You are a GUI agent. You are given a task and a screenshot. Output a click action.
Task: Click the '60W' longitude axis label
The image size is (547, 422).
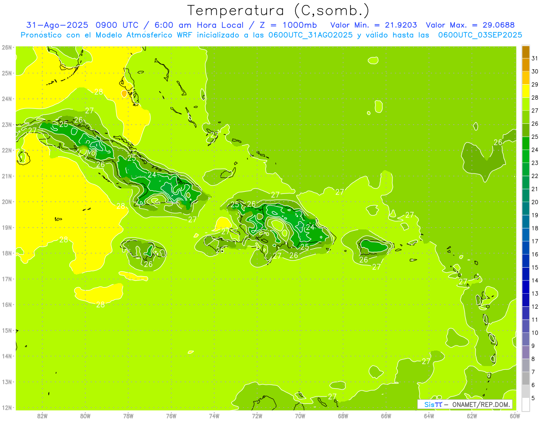click(515, 416)
